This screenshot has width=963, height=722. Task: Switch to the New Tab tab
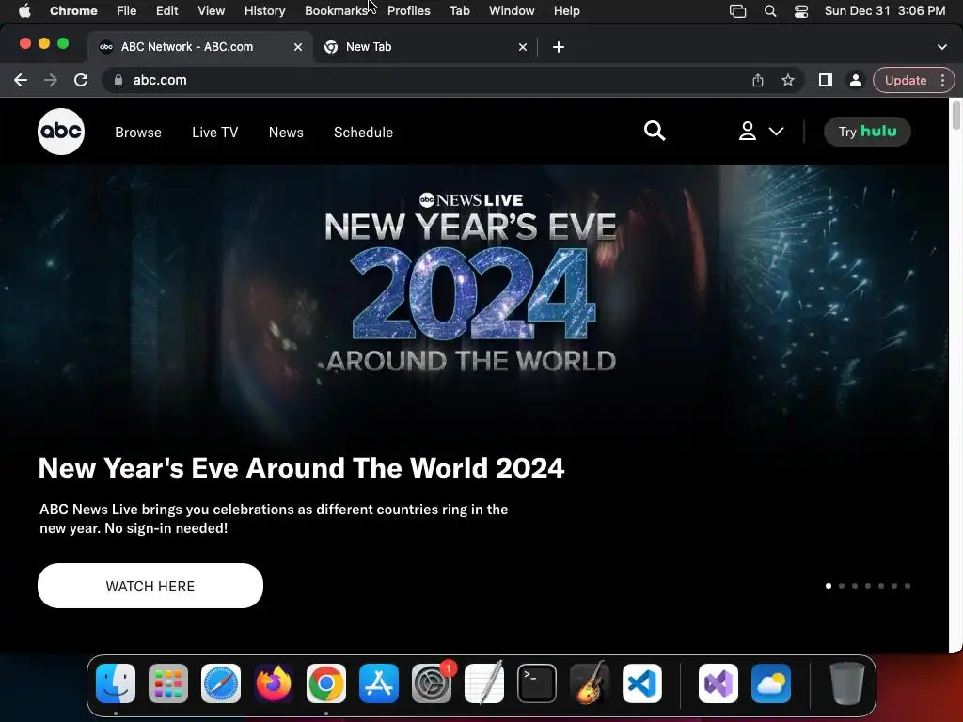pyautogui.click(x=424, y=47)
